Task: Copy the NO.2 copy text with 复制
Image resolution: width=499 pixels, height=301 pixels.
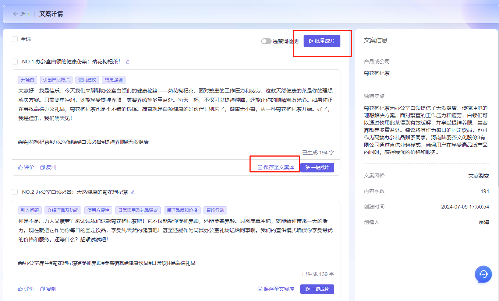Action: [48, 289]
